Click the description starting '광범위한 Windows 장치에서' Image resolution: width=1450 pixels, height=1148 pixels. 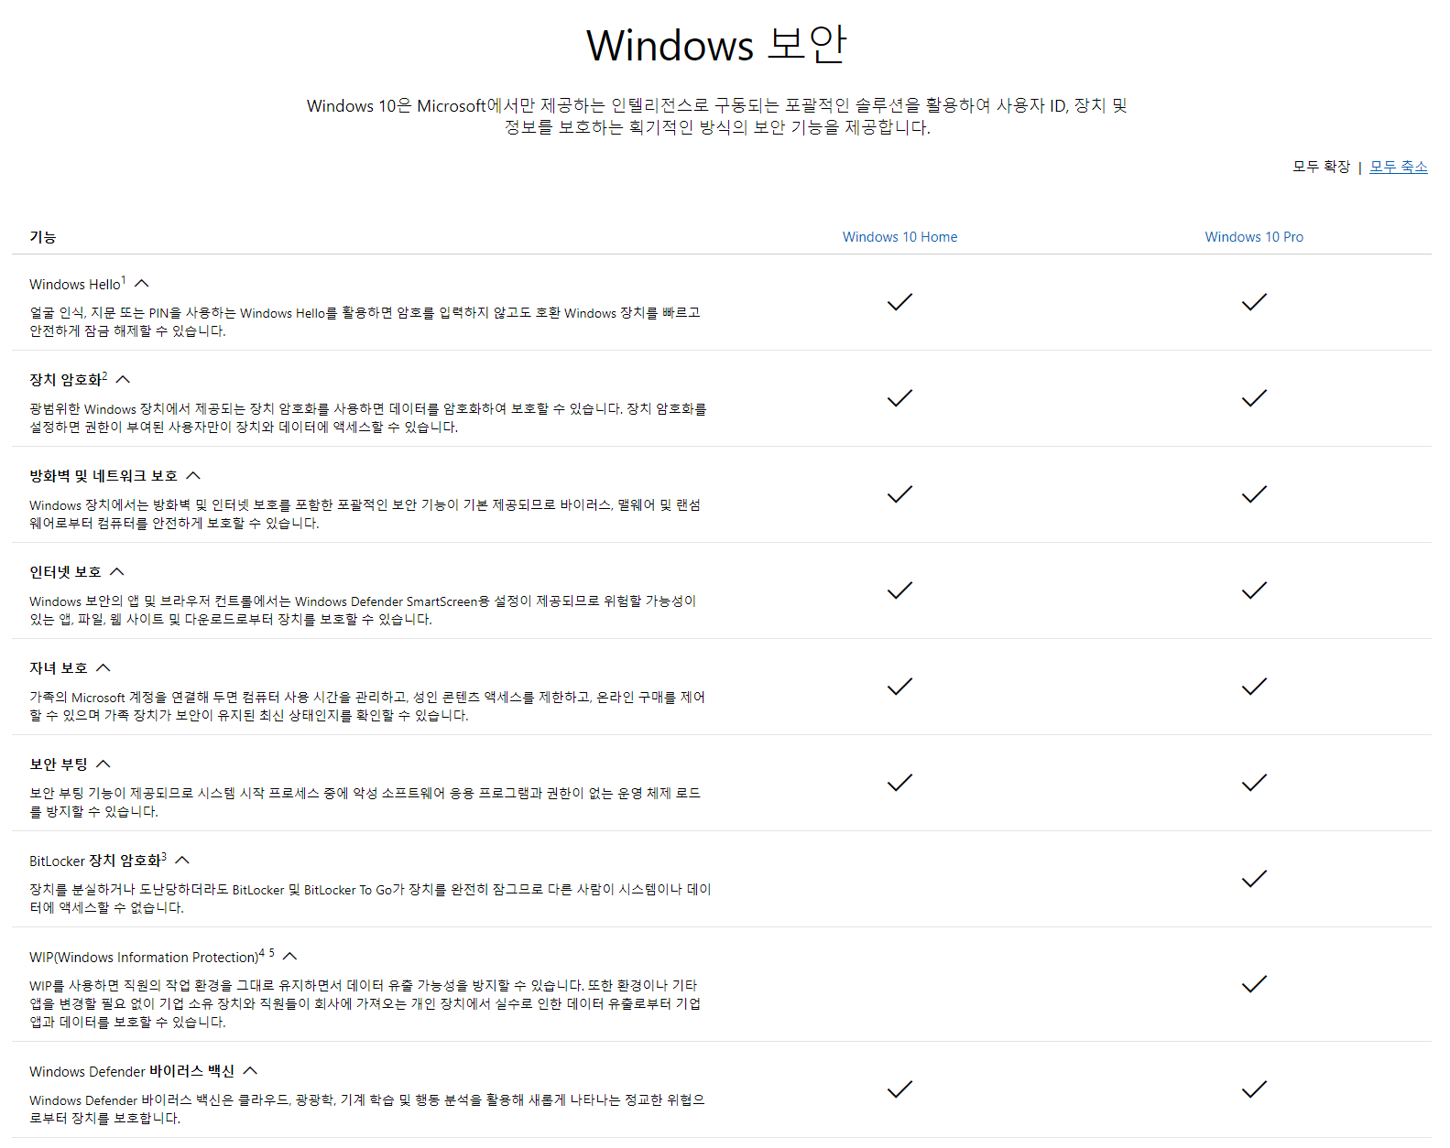pos(368,418)
